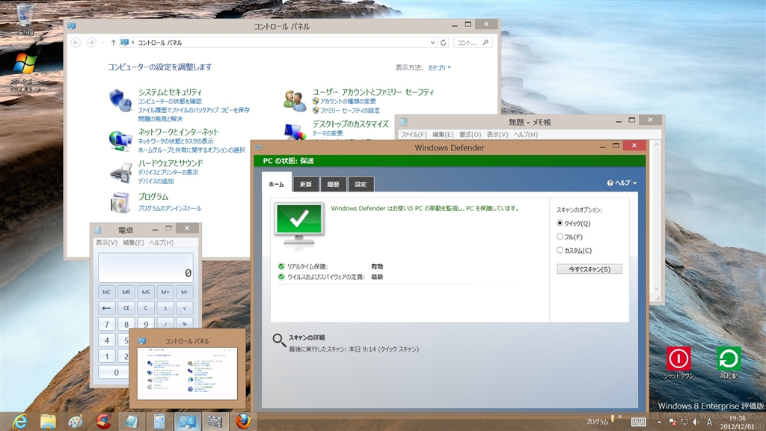Expand the プログラム toolbar chevron on taskbar
766x431 pixels.
(619, 418)
